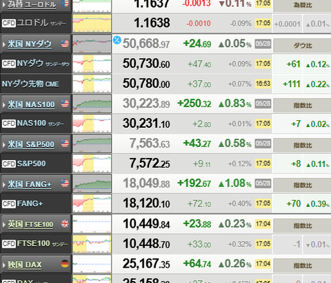Click the +111 difference value
Viewport: 331px width, 283px height.
pos(292,84)
